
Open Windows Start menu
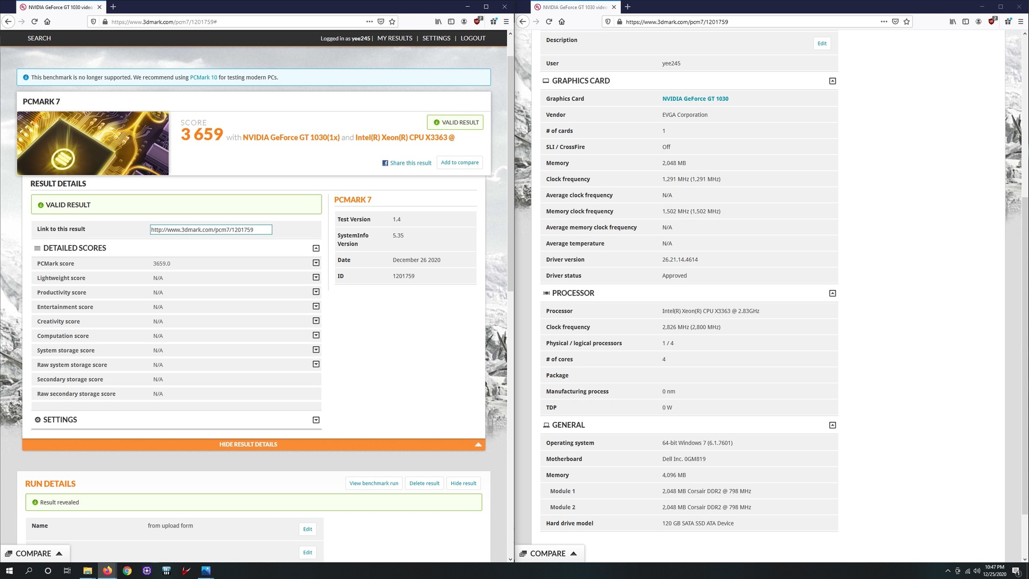[x=9, y=570]
